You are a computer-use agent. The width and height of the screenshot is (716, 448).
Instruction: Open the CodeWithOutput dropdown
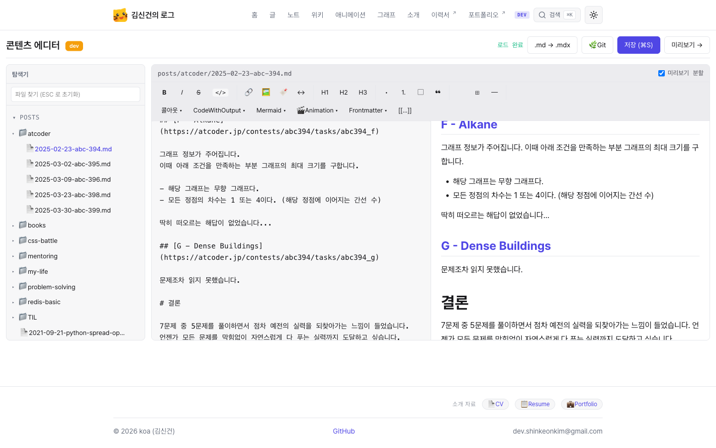(219, 111)
